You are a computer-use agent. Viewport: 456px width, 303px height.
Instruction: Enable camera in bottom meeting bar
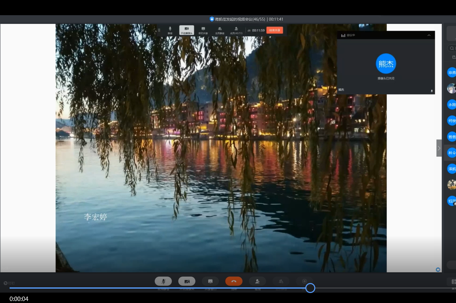click(x=187, y=281)
